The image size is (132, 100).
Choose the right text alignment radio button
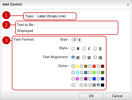95,57
